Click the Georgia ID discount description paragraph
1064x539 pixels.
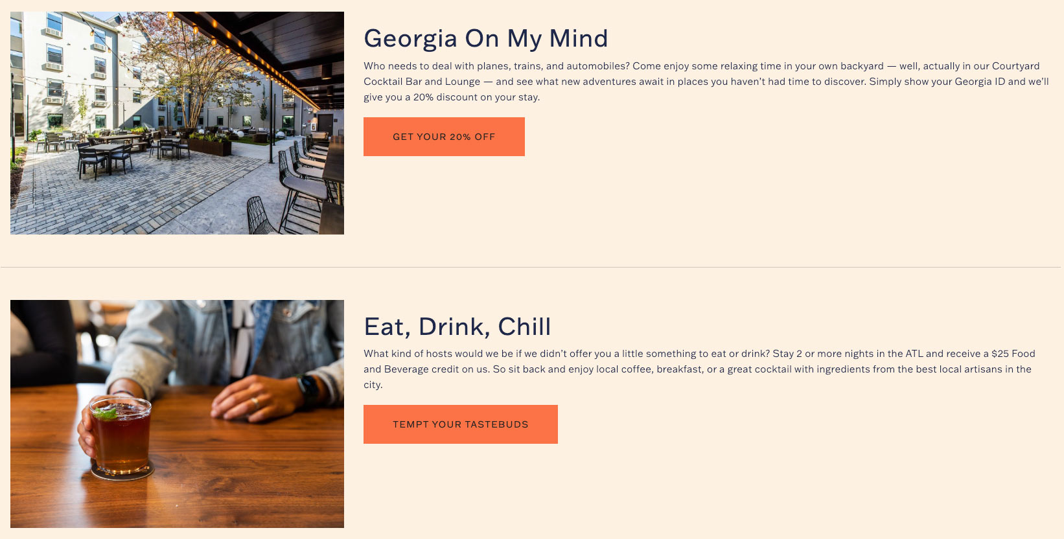click(x=706, y=82)
